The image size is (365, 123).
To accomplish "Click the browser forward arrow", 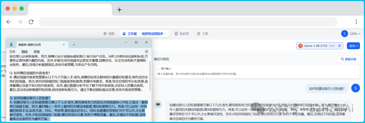I will click(20, 22).
